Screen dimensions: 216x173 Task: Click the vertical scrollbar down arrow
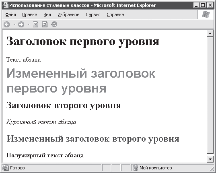click(x=210, y=159)
